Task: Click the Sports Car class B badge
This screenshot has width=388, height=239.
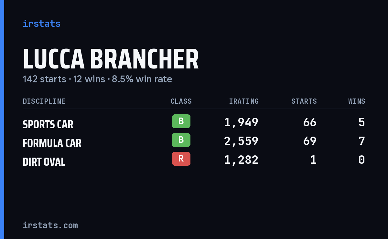Action: pos(181,121)
